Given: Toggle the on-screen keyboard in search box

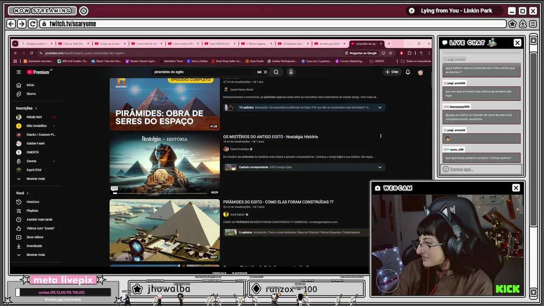Looking at the screenshot, I should click(259, 72).
